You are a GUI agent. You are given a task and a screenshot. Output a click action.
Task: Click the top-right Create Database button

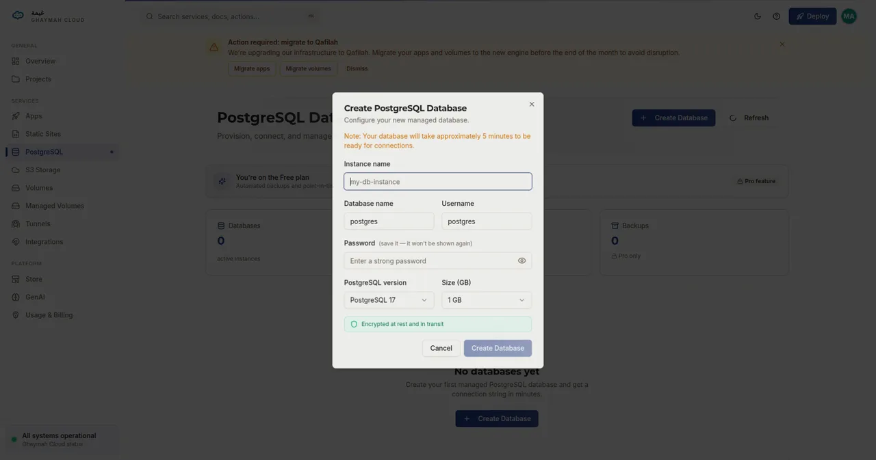[x=674, y=118]
